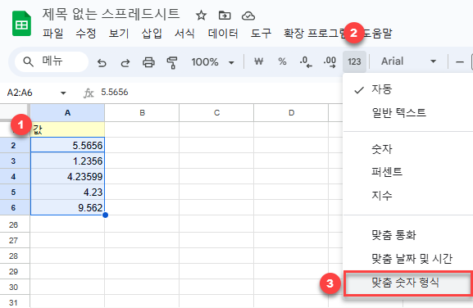Click the 123 number format button

tap(354, 61)
